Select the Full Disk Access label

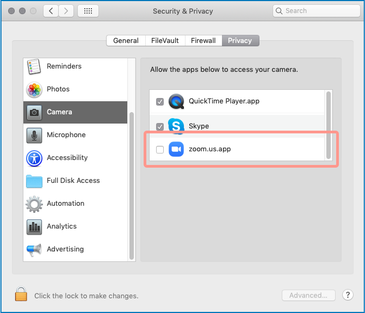tap(73, 181)
